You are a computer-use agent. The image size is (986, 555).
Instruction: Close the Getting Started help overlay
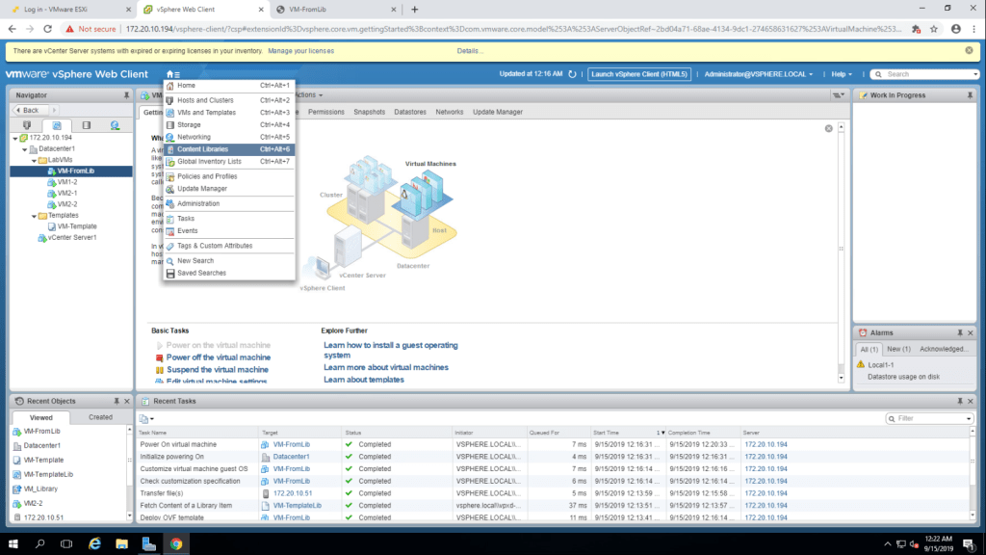pyautogui.click(x=828, y=128)
